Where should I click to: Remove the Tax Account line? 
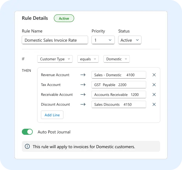tap(154, 85)
